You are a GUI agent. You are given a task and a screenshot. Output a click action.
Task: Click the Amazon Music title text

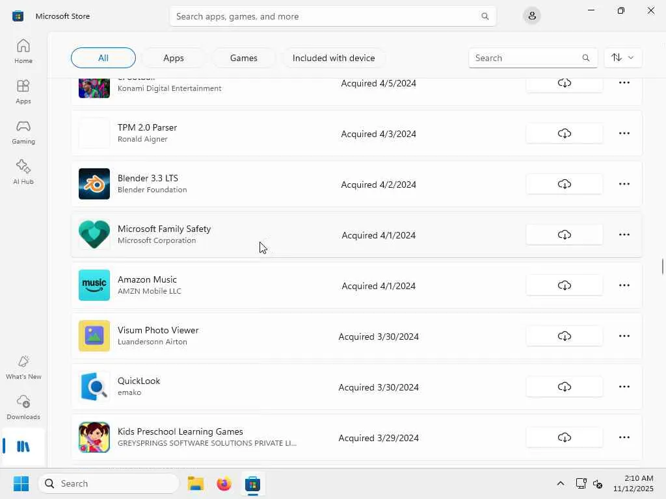(147, 279)
